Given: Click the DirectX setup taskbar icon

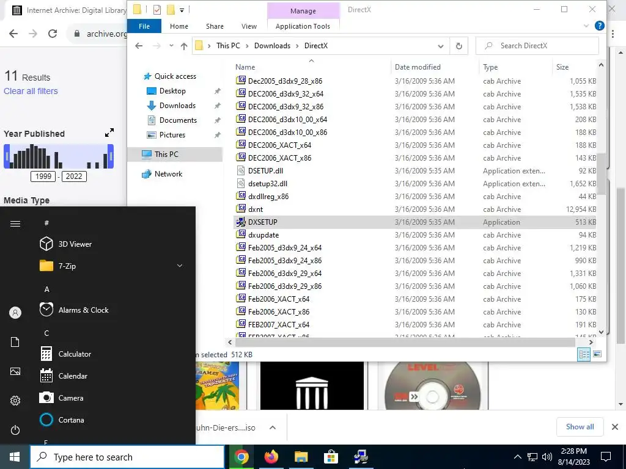Looking at the screenshot, I should [361, 457].
